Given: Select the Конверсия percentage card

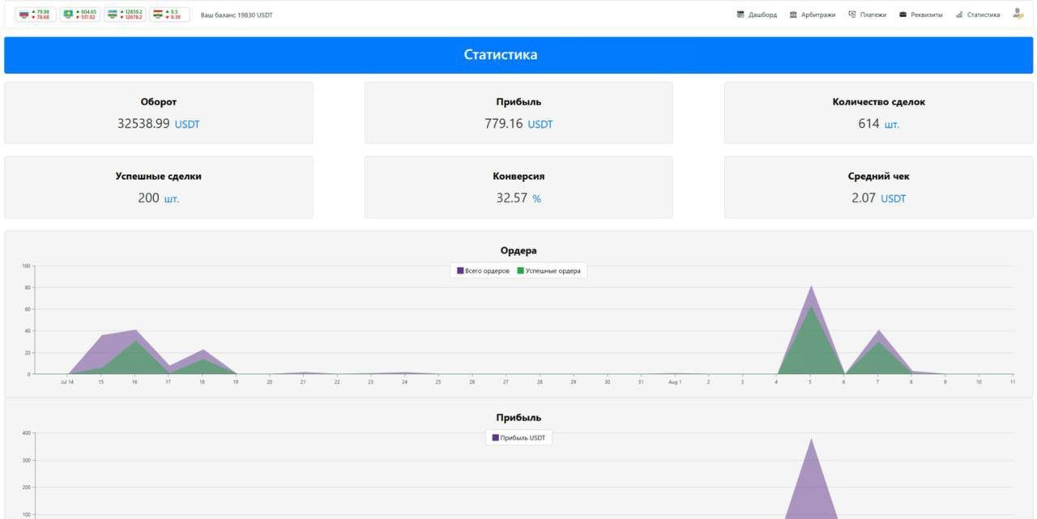Looking at the screenshot, I should coord(518,187).
